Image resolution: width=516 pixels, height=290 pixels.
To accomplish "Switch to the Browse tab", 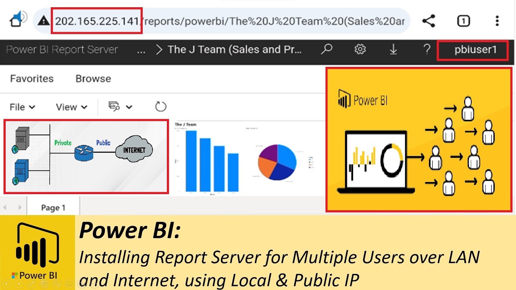I will tap(93, 79).
